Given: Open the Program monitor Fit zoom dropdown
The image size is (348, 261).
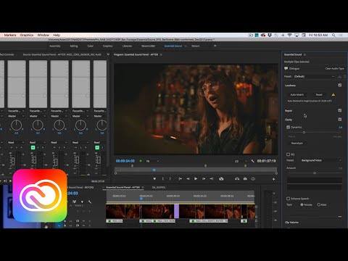Looking at the screenshot, I should pyautogui.click(x=152, y=161).
